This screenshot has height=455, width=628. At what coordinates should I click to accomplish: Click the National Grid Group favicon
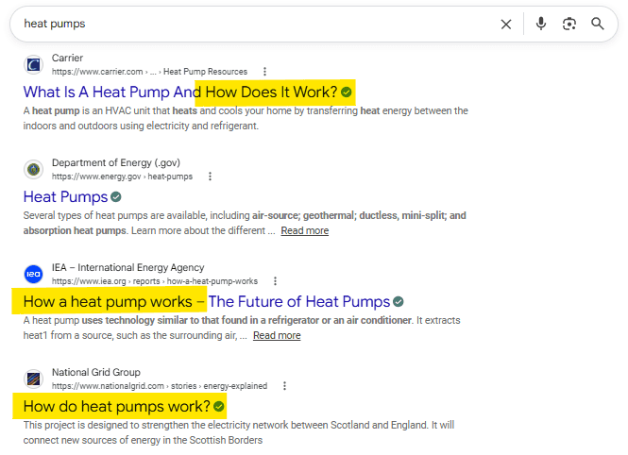point(33,379)
